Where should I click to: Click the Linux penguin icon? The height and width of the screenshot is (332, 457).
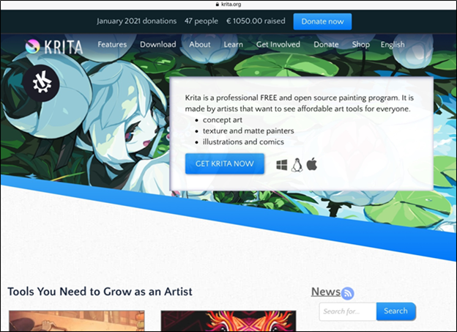(x=297, y=165)
